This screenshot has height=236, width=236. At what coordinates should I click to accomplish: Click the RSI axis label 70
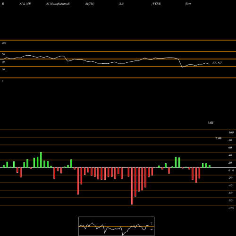(3, 54)
